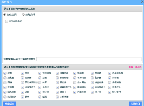Viewport: 144px width, 106px height.
Task: Uncheck the 商品费 checkbox
Action: coord(92,73)
